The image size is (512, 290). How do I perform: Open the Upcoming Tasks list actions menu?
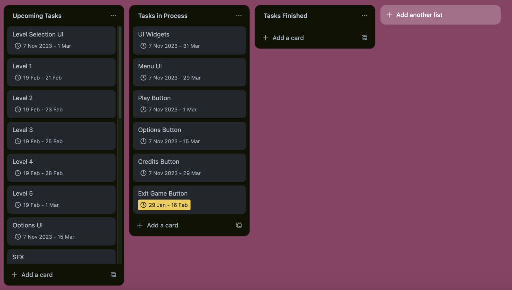point(113,16)
